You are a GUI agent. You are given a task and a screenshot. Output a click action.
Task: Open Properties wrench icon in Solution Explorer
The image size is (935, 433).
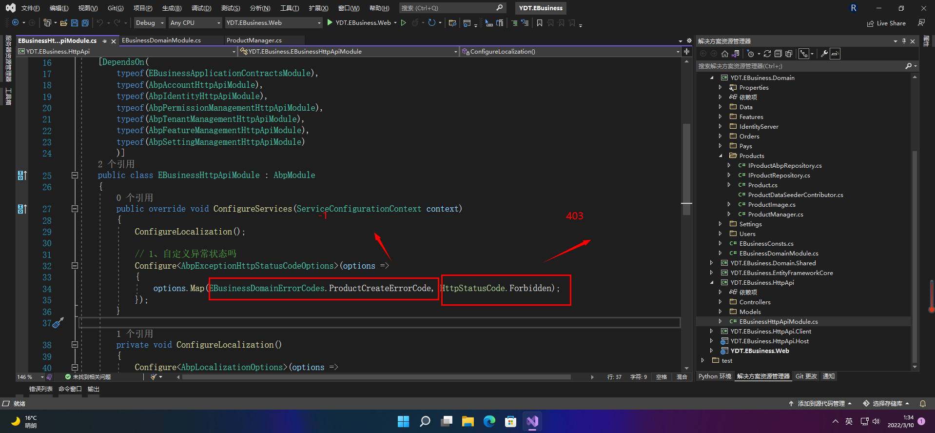tap(824, 54)
